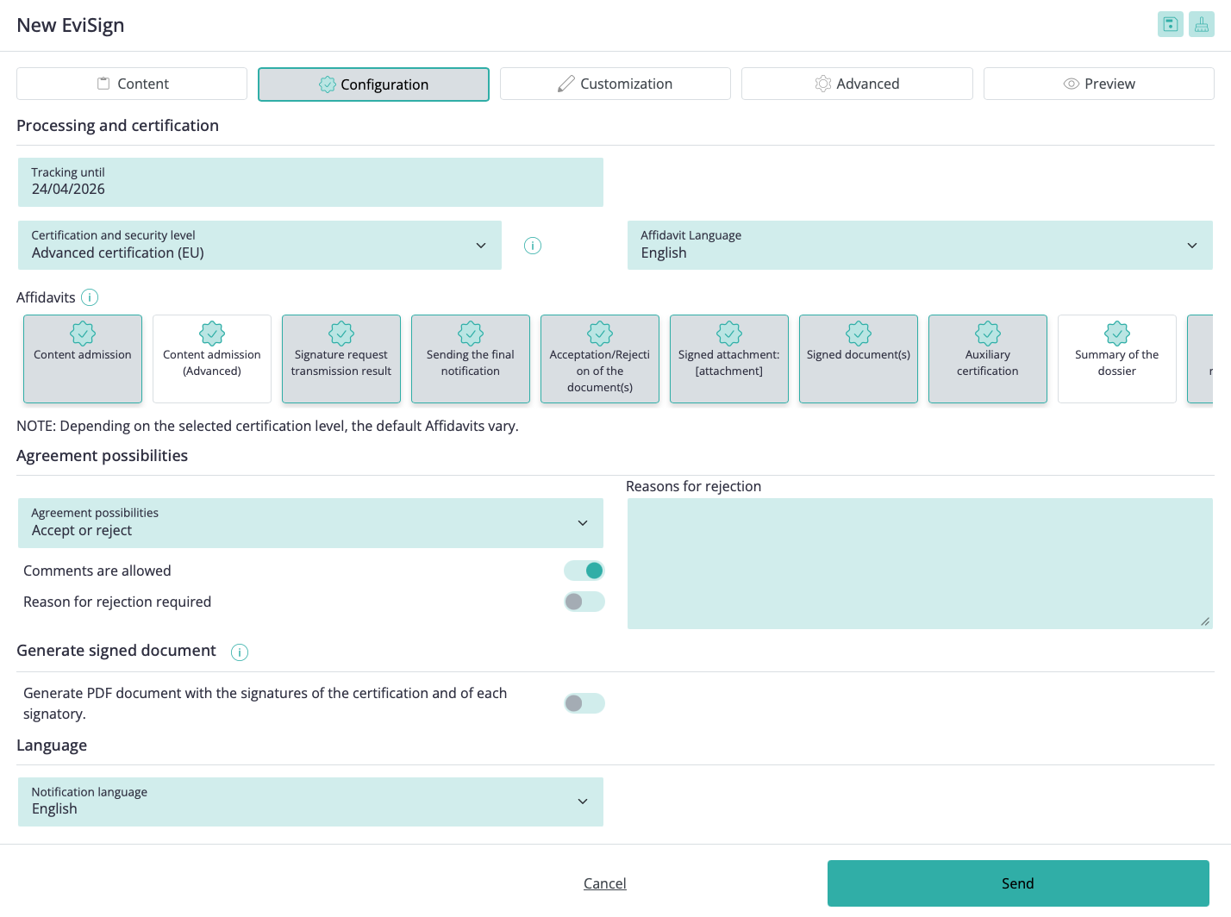Open the Notification language dropdown
Viewport: 1231px width, 917px height.
coord(310,802)
